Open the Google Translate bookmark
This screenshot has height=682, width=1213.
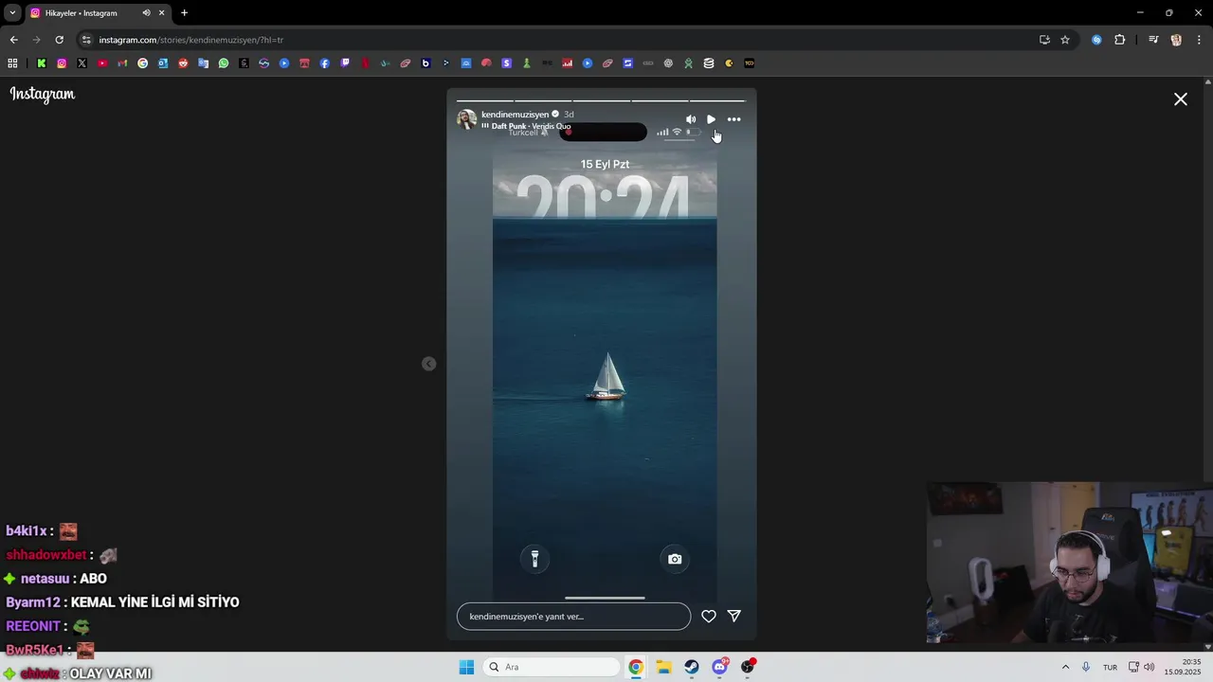point(204,63)
